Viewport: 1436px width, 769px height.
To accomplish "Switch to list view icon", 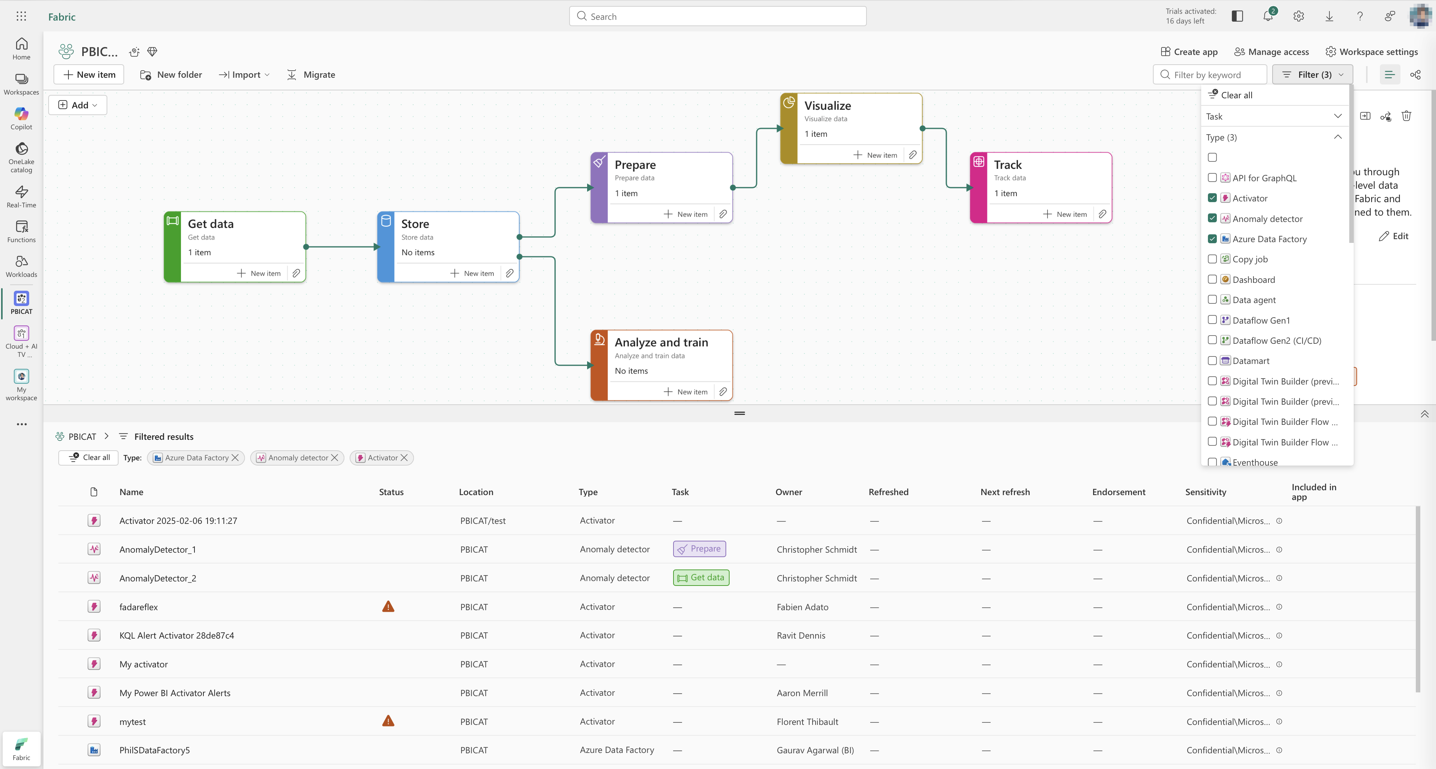I will [x=1390, y=75].
